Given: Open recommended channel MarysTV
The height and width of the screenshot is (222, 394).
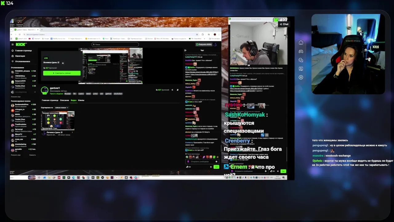Looking at the screenshot, I should pos(23,135).
